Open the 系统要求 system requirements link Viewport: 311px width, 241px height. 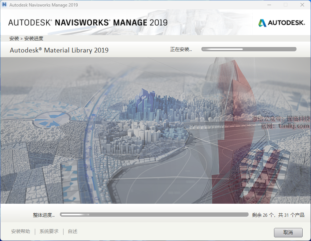(49, 231)
